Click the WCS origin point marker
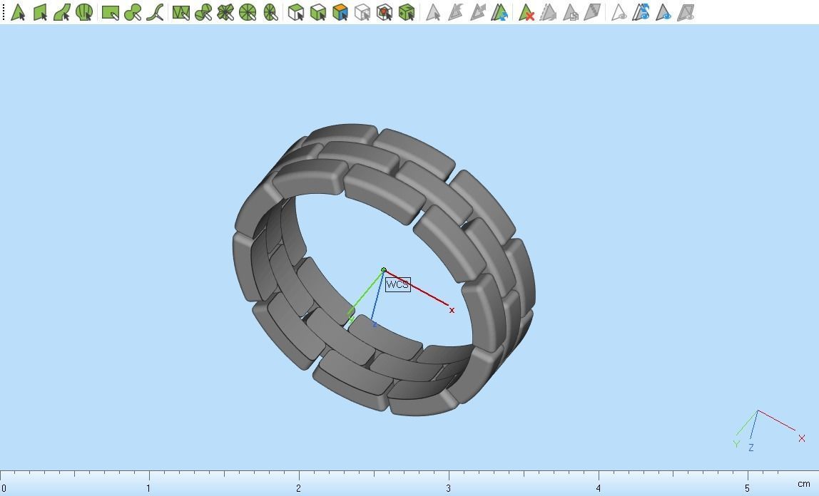 pyautogui.click(x=384, y=269)
